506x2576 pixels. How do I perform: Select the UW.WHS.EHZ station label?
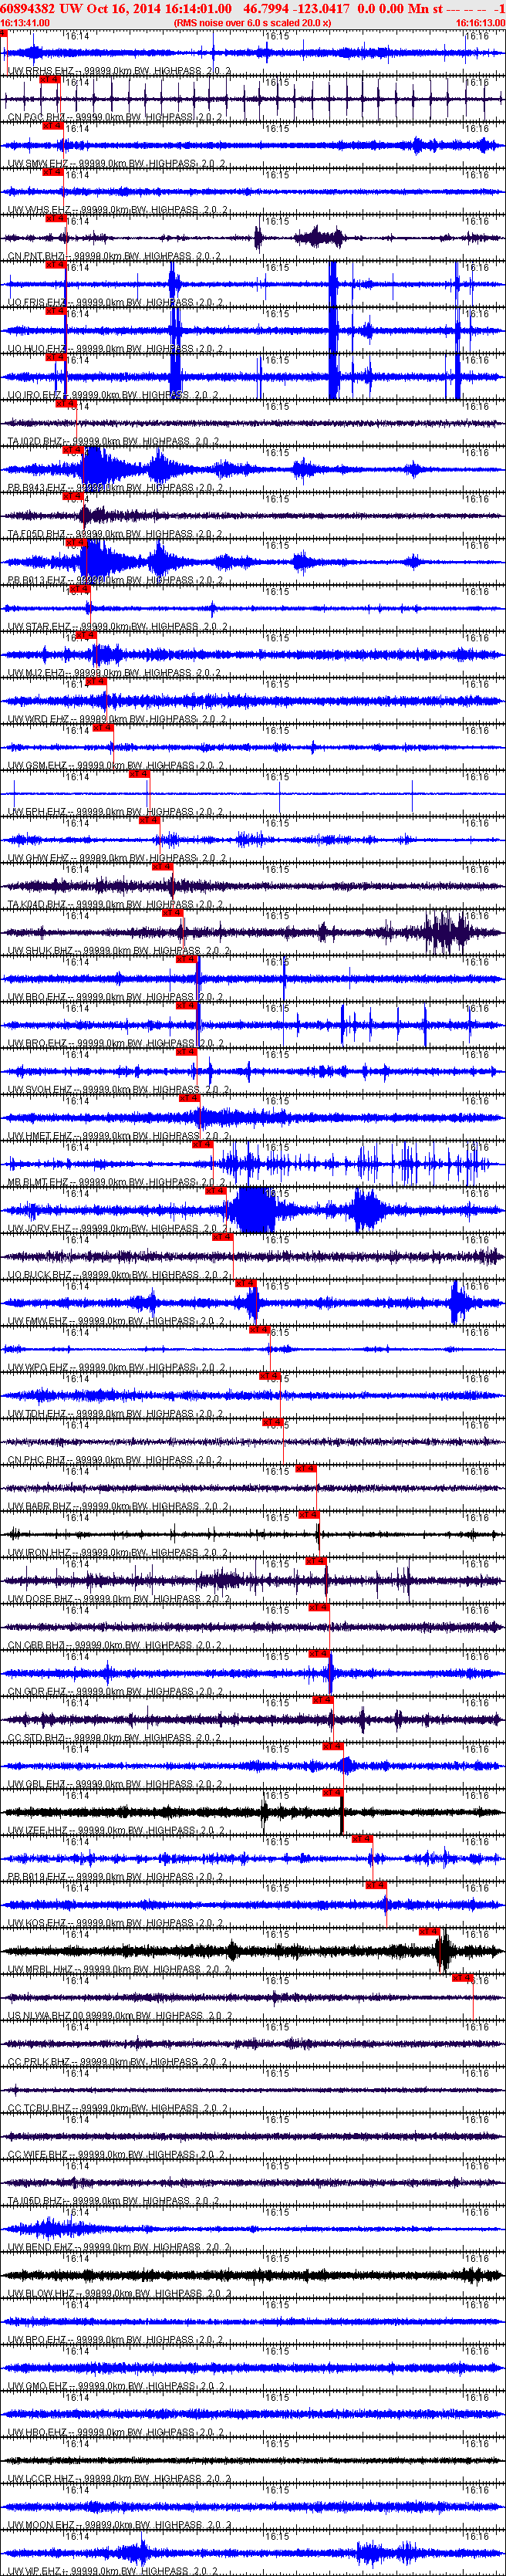pos(40,210)
